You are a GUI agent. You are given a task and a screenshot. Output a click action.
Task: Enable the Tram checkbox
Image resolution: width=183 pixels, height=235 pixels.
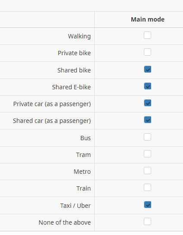147,154
